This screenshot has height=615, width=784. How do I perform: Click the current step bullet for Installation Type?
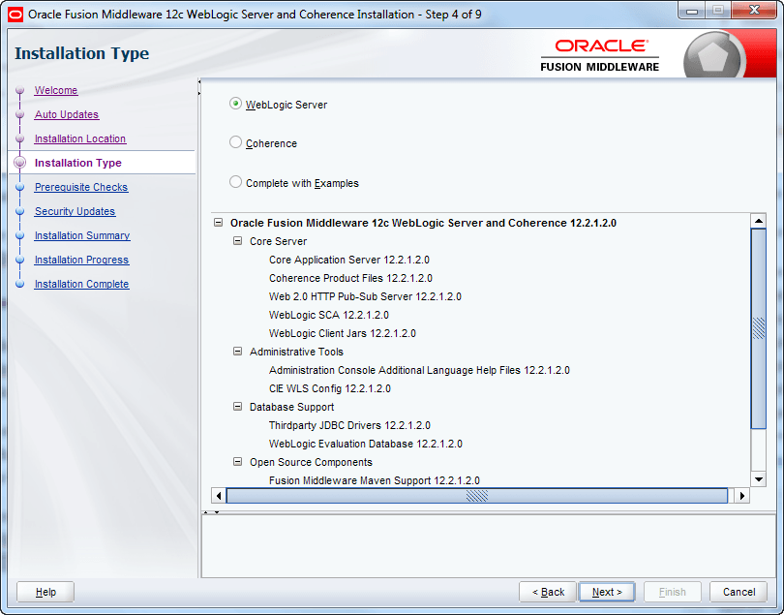[x=20, y=163]
